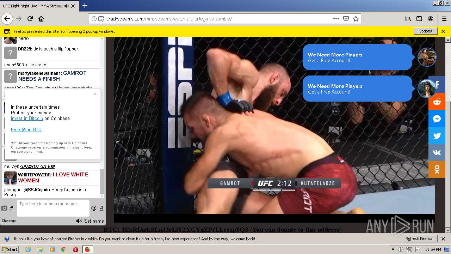451x254 pixels.
Task: Show hidden system tray icons
Action: click(393, 249)
